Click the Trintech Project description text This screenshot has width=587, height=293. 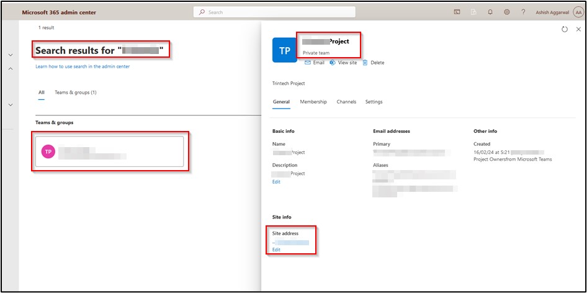tap(289, 84)
